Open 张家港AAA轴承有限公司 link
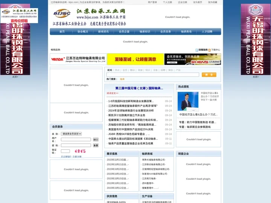Viewport: 271px width, 203px height. (x=155, y=174)
